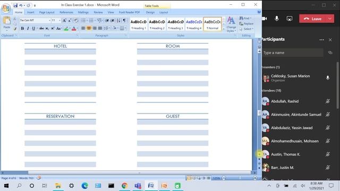The image size is (340, 191).
Task: Open the Review tab
Action: pos(98,12)
